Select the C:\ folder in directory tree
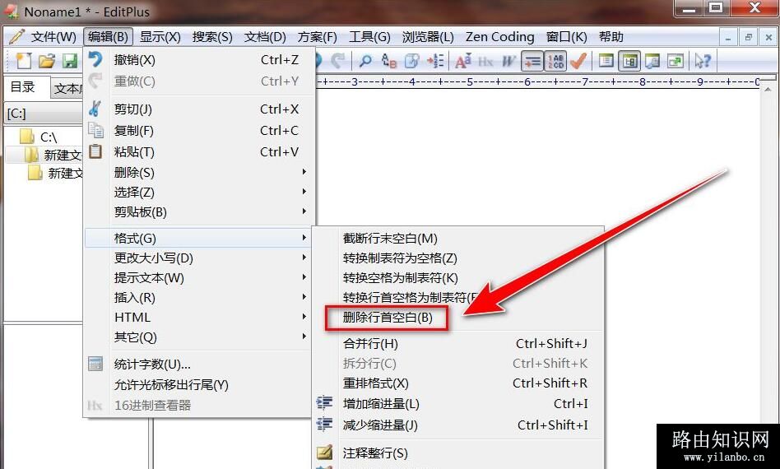The height and width of the screenshot is (469, 780). (49, 137)
